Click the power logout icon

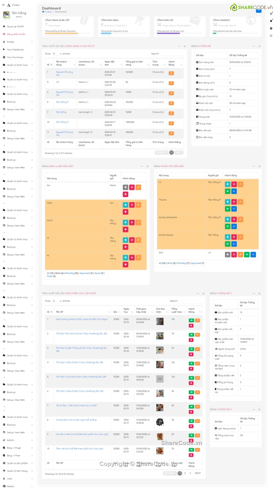[x=271, y=35]
